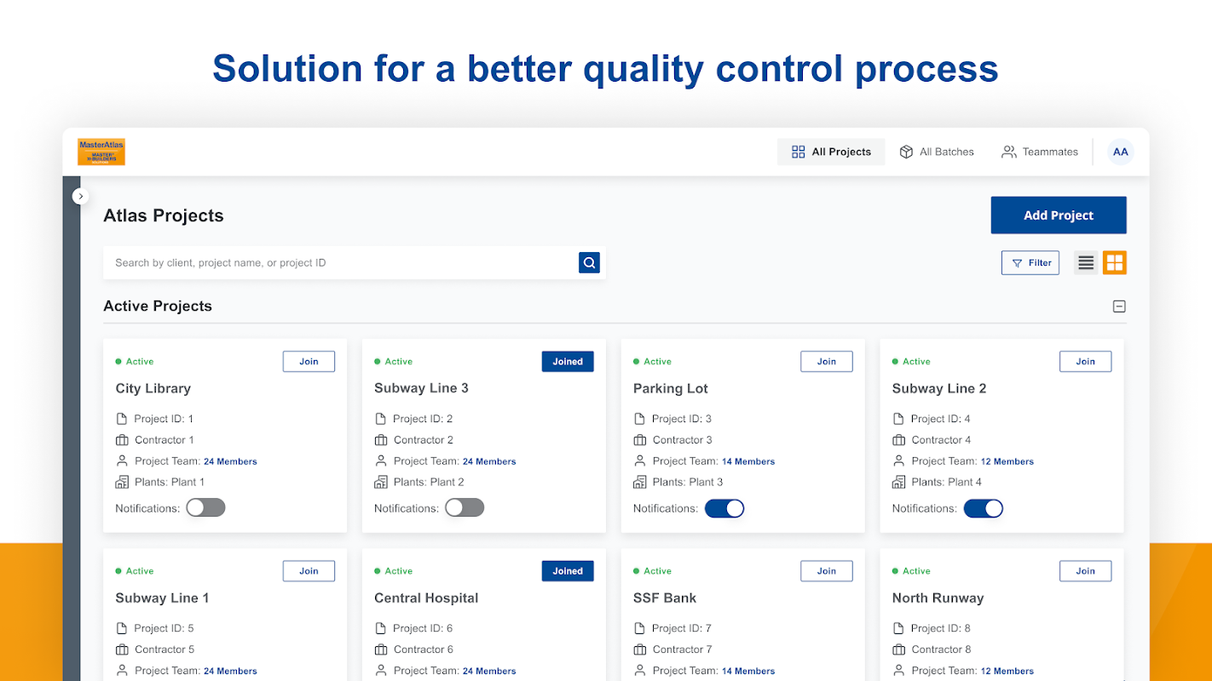Open the AA user avatar menu
Image resolution: width=1212 pixels, height=681 pixels.
1120,152
